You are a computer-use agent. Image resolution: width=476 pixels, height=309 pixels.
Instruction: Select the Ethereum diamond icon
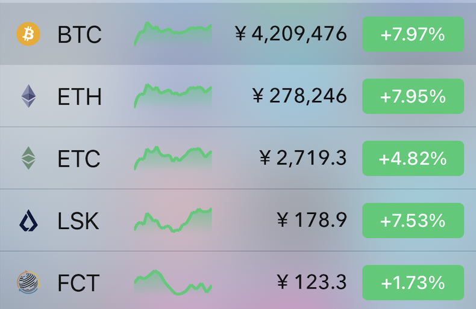28,96
